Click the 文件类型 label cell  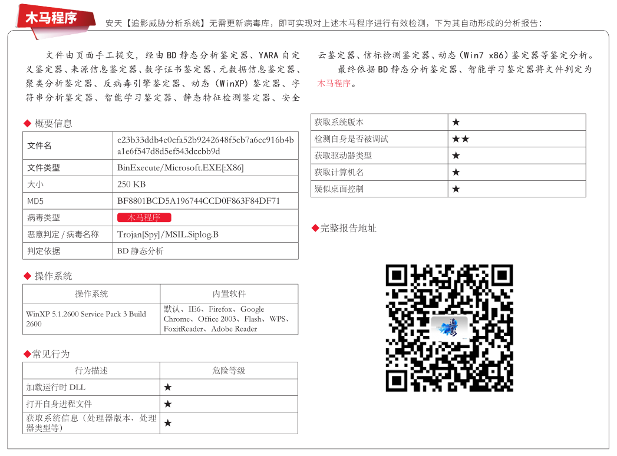pyautogui.click(x=68, y=167)
